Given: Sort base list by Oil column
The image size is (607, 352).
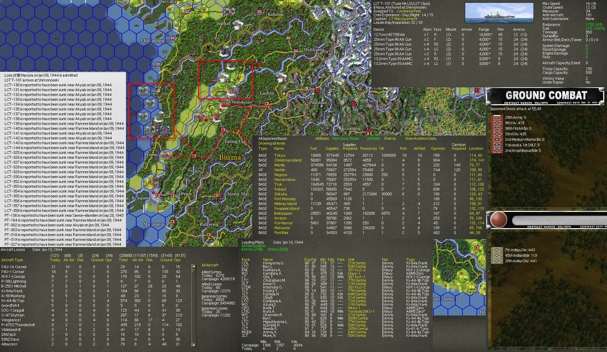Looking at the screenshot, I should click(381, 148).
